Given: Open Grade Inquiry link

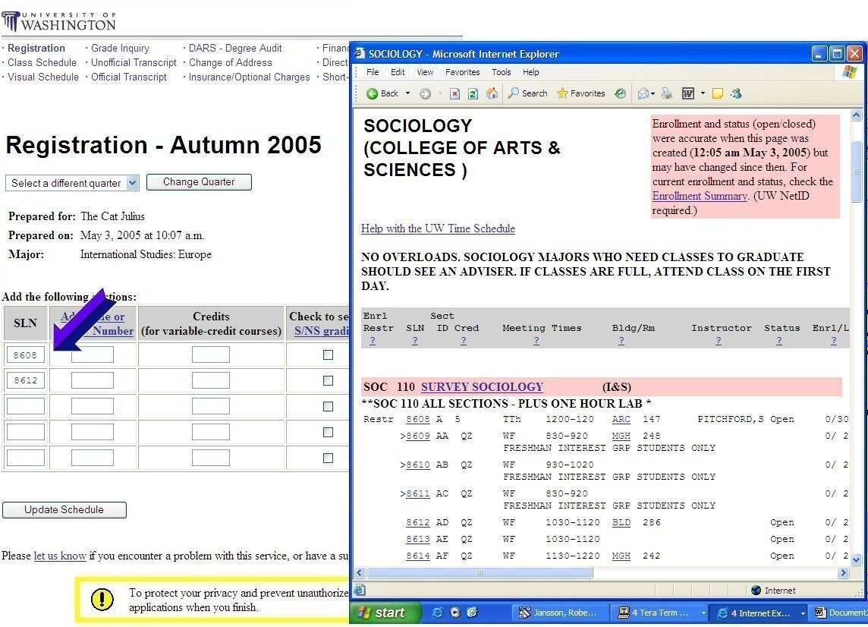Looking at the screenshot, I should click(120, 48).
